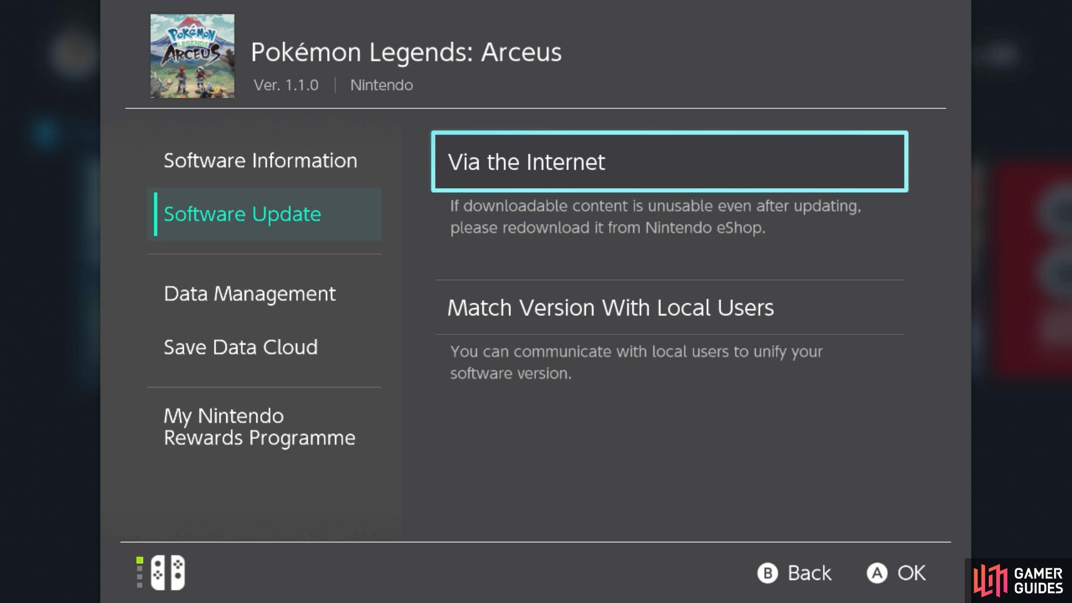Viewport: 1072px width, 603px height.
Task: Select the Nintendo publisher label
Action: tap(382, 84)
